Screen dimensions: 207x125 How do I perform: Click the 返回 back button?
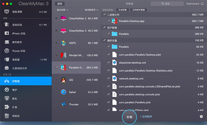click(60, 4)
